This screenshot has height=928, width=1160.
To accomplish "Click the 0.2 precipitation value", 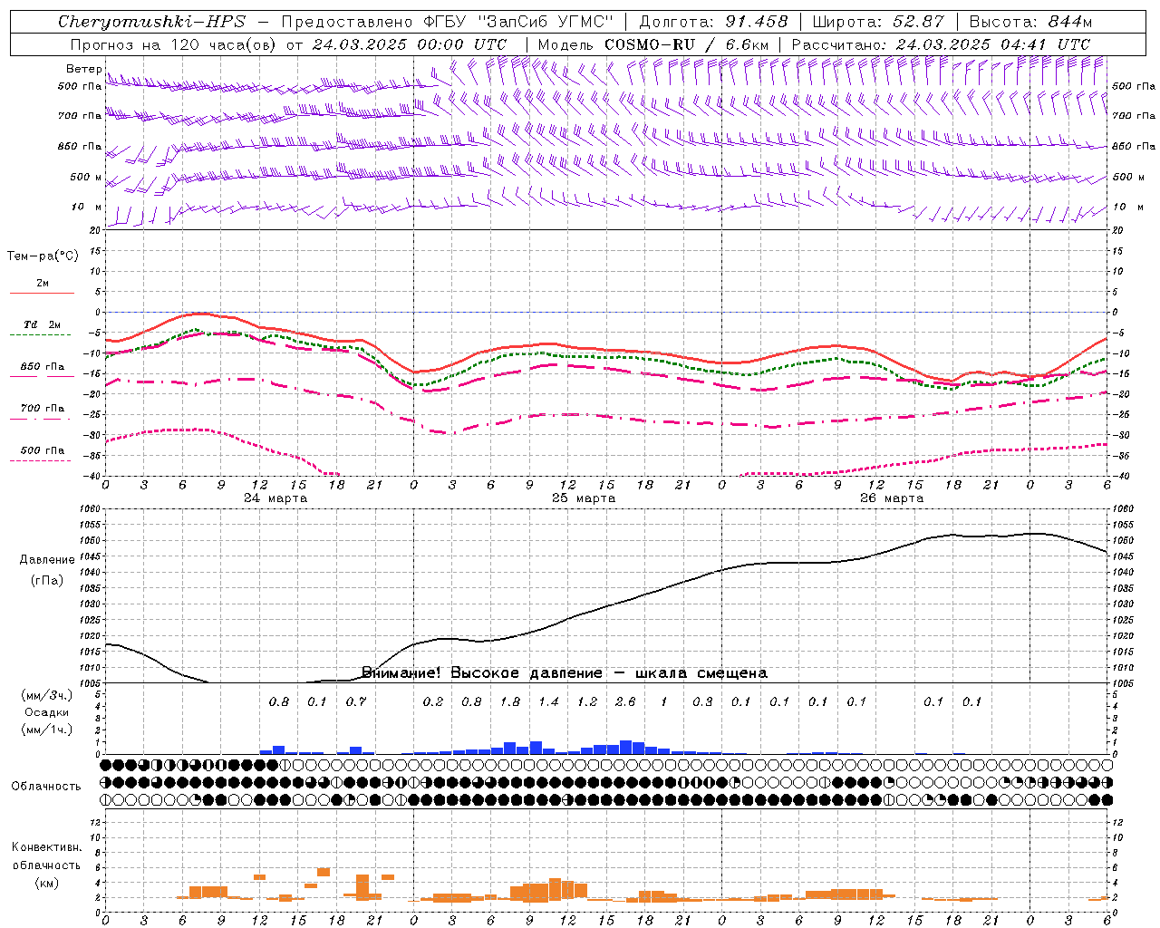I will pos(433,701).
